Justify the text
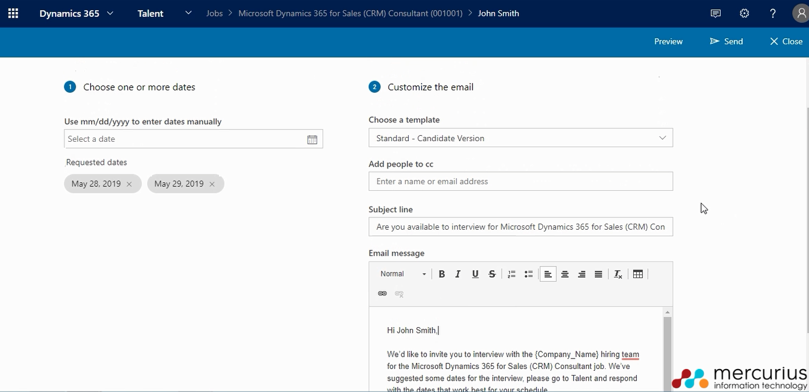The height and width of the screenshot is (392, 809). pyautogui.click(x=599, y=274)
